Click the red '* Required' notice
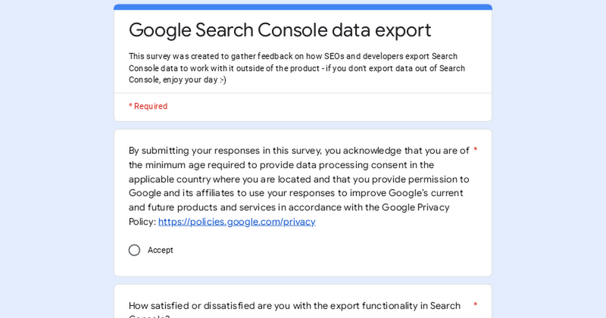Image resolution: width=606 pixels, height=318 pixels. [x=148, y=107]
